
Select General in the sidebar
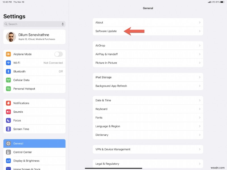34,143
